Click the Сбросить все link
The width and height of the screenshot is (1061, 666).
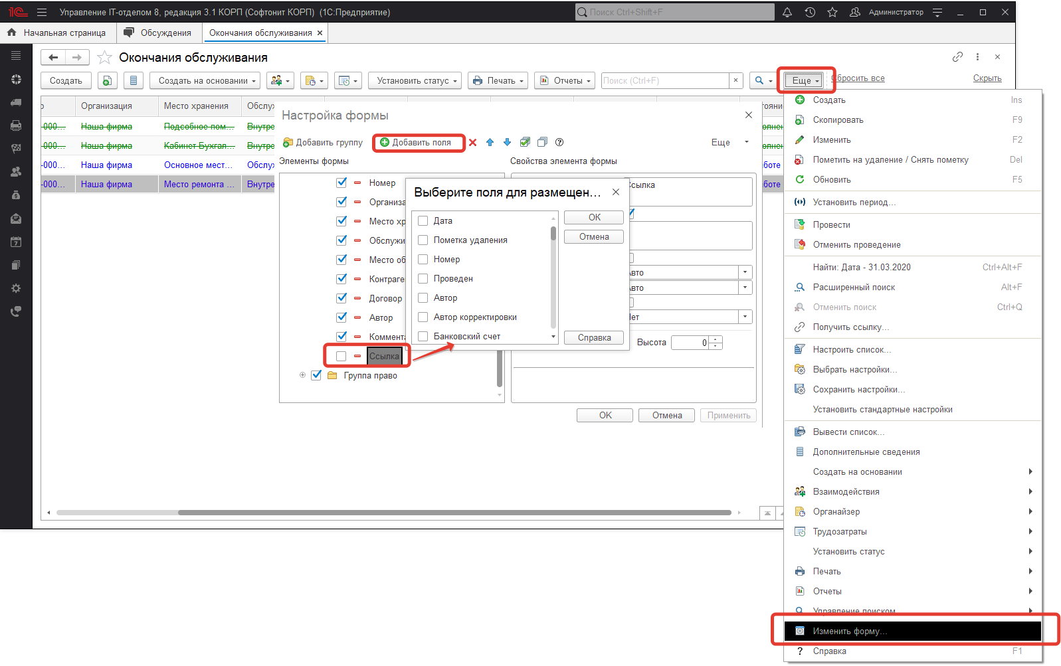859,78
